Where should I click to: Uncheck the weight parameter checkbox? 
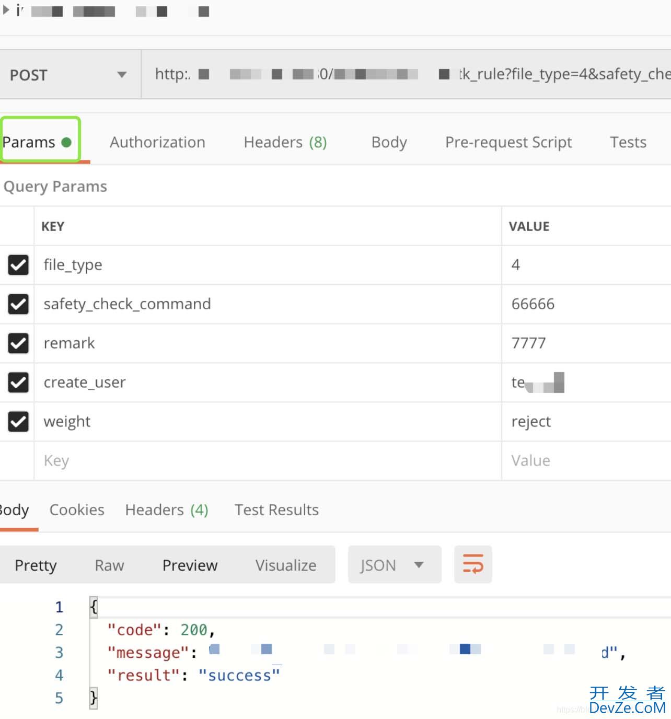[18, 422]
